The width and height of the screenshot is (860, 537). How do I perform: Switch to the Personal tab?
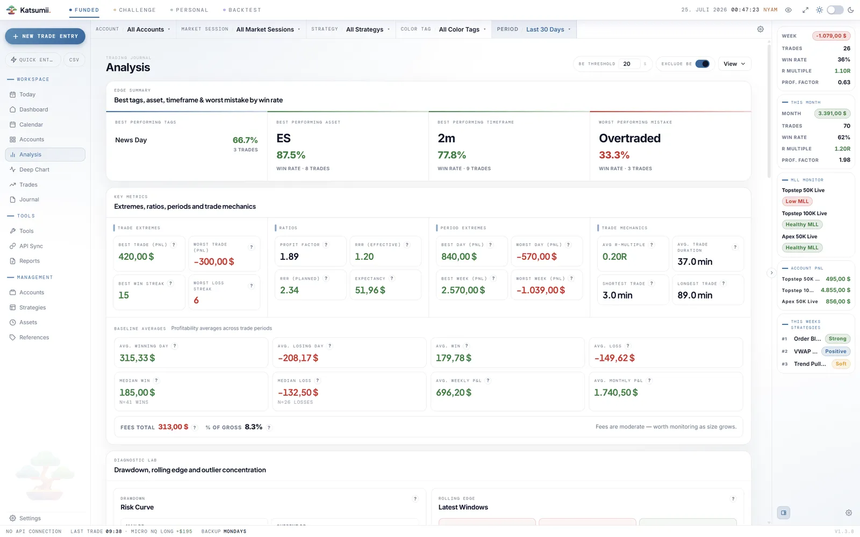click(x=189, y=10)
